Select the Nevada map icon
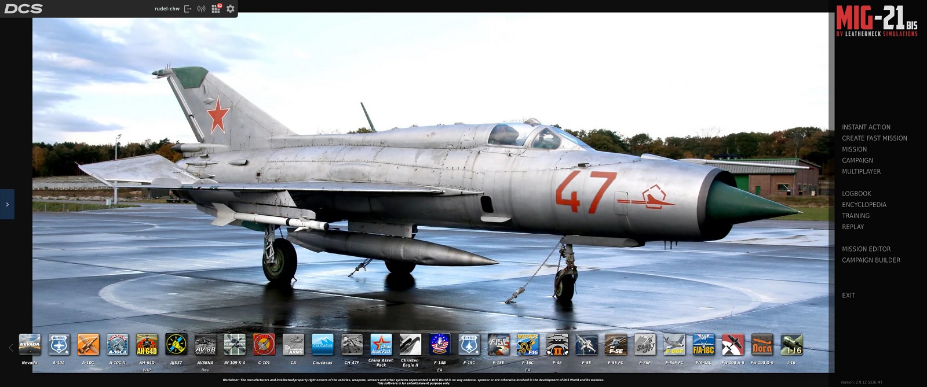 [x=30, y=345]
